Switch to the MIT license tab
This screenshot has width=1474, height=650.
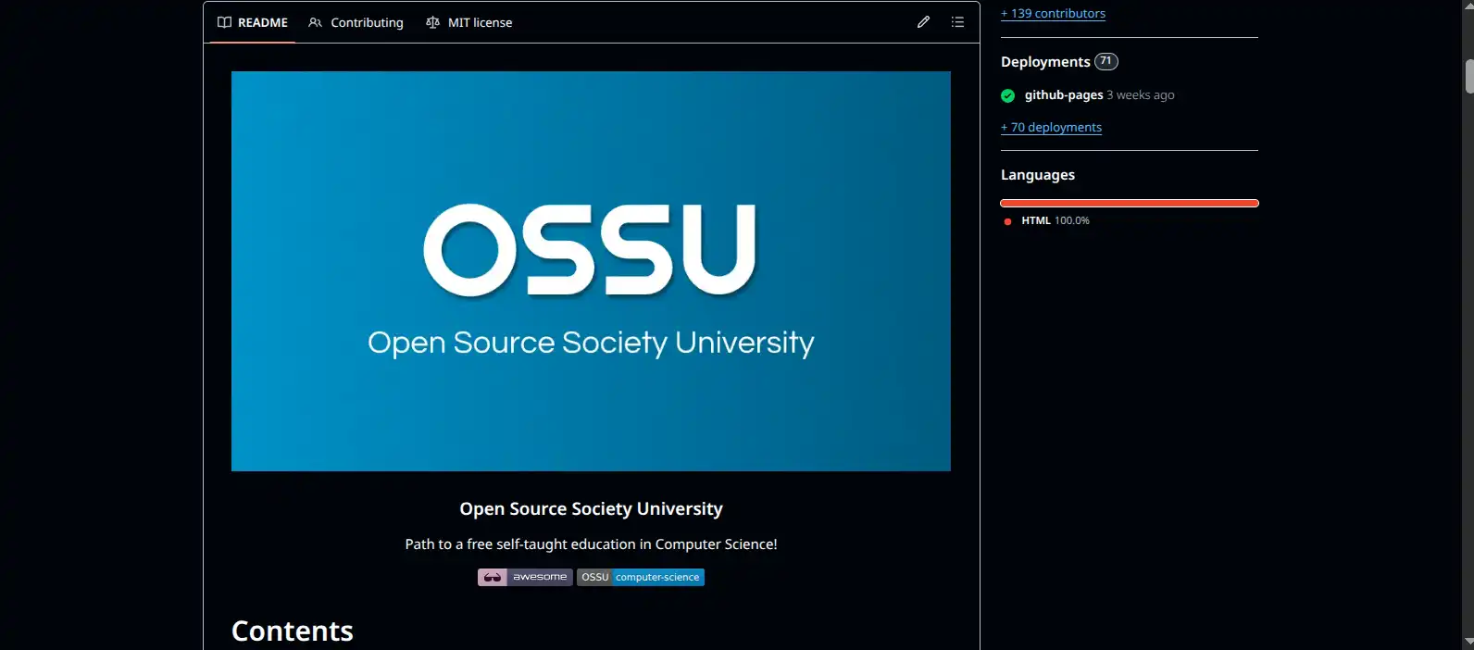(469, 22)
